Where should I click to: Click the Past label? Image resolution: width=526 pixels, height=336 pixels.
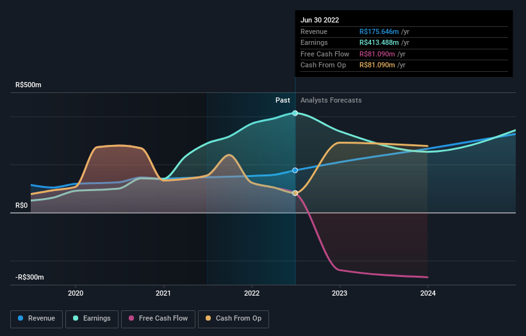coord(283,100)
